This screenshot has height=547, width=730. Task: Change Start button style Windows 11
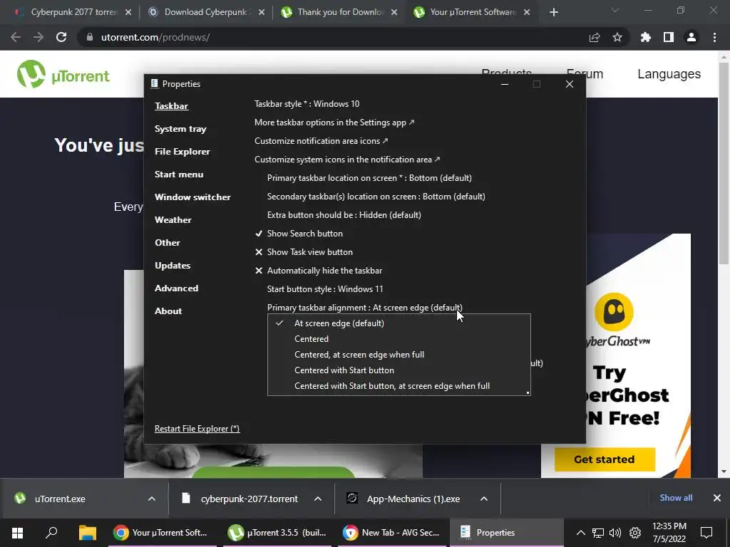pyautogui.click(x=325, y=289)
